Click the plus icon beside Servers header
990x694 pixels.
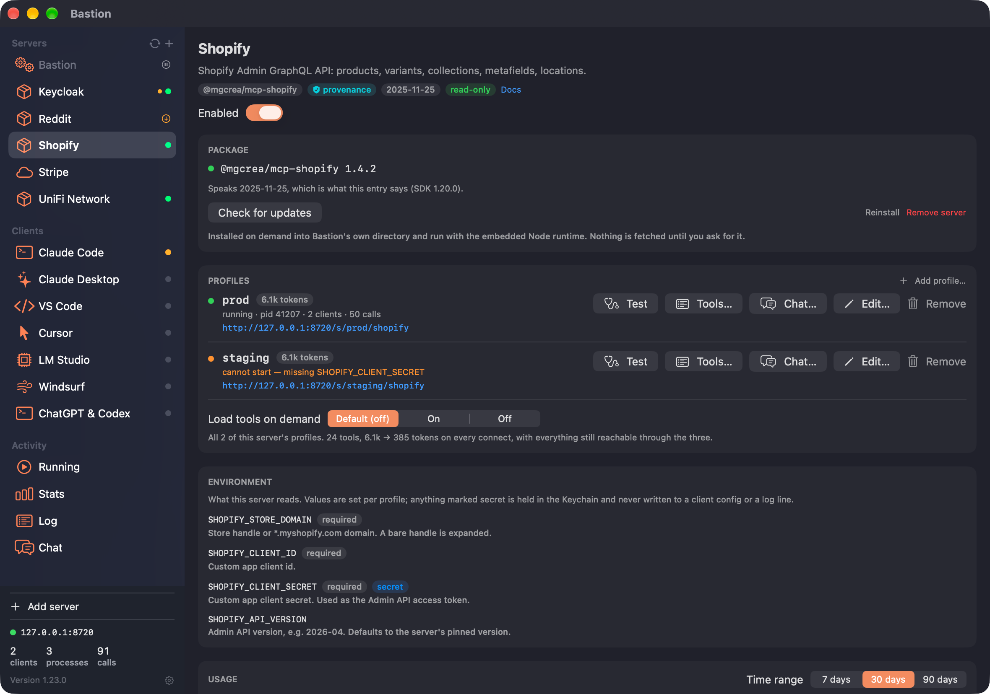(169, 44)
